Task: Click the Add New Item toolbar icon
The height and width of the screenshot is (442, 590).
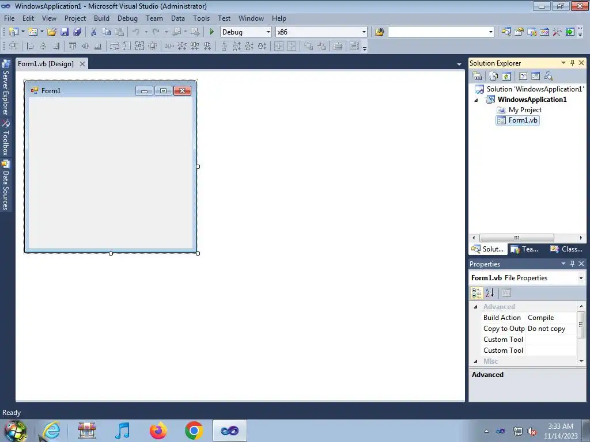Action: coord(33,32)
